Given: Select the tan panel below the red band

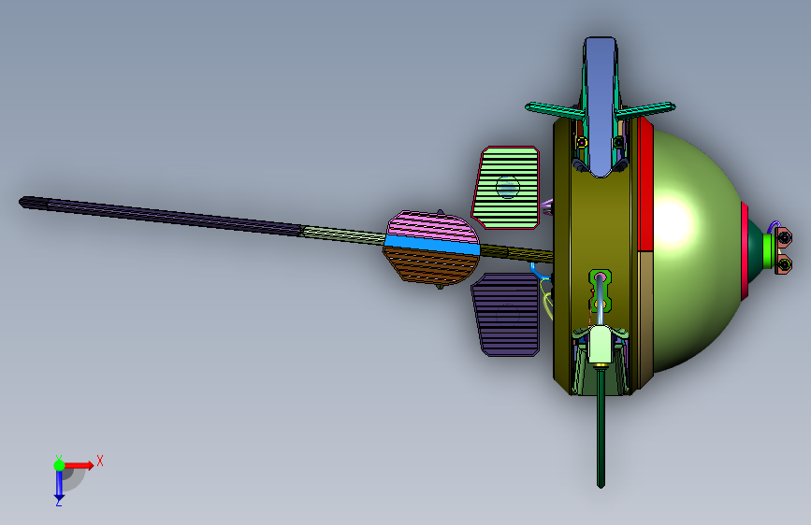Looking at the screenshot, I should [x=645, y=319].
